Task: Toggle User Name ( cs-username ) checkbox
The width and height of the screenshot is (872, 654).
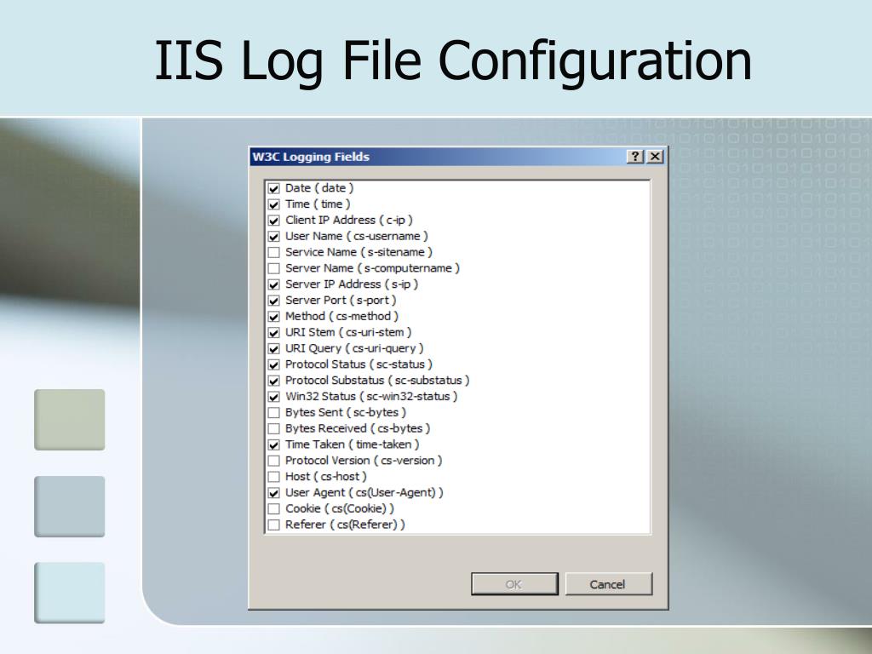Action: (x=273, y=237)
